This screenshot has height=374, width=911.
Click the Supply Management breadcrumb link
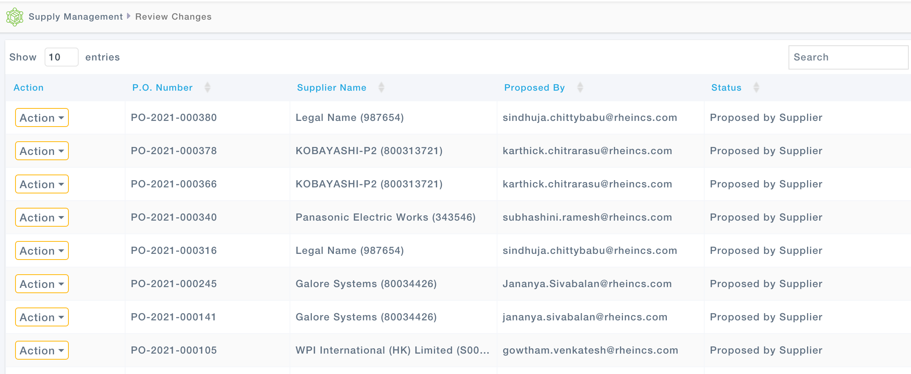pyautogui.click(x=76, y=17)
